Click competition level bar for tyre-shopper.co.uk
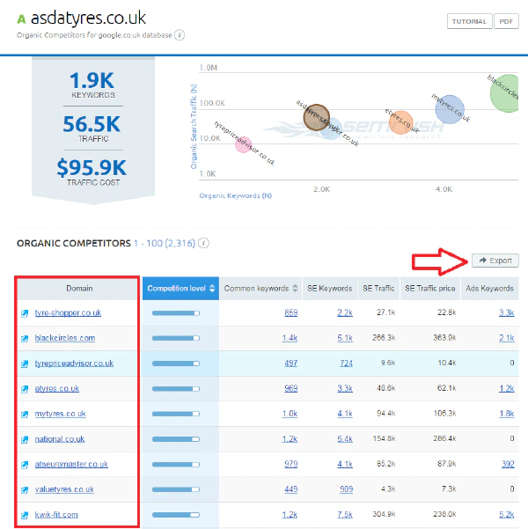Viewport: 528px width, 529px height. (x=176, y=313)
